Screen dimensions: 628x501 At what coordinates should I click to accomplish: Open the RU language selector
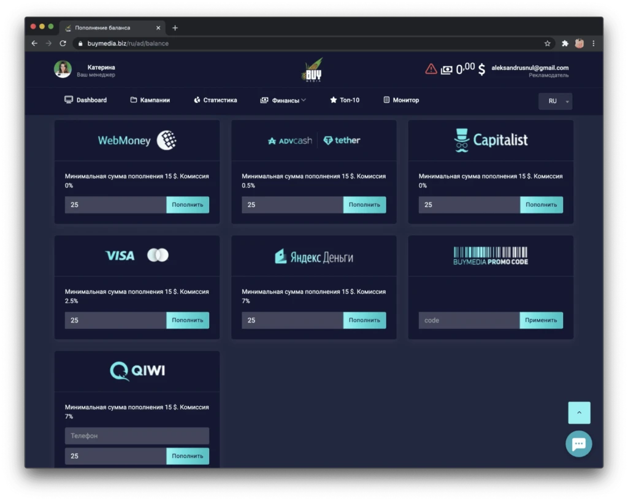click(x=555, y=101)
